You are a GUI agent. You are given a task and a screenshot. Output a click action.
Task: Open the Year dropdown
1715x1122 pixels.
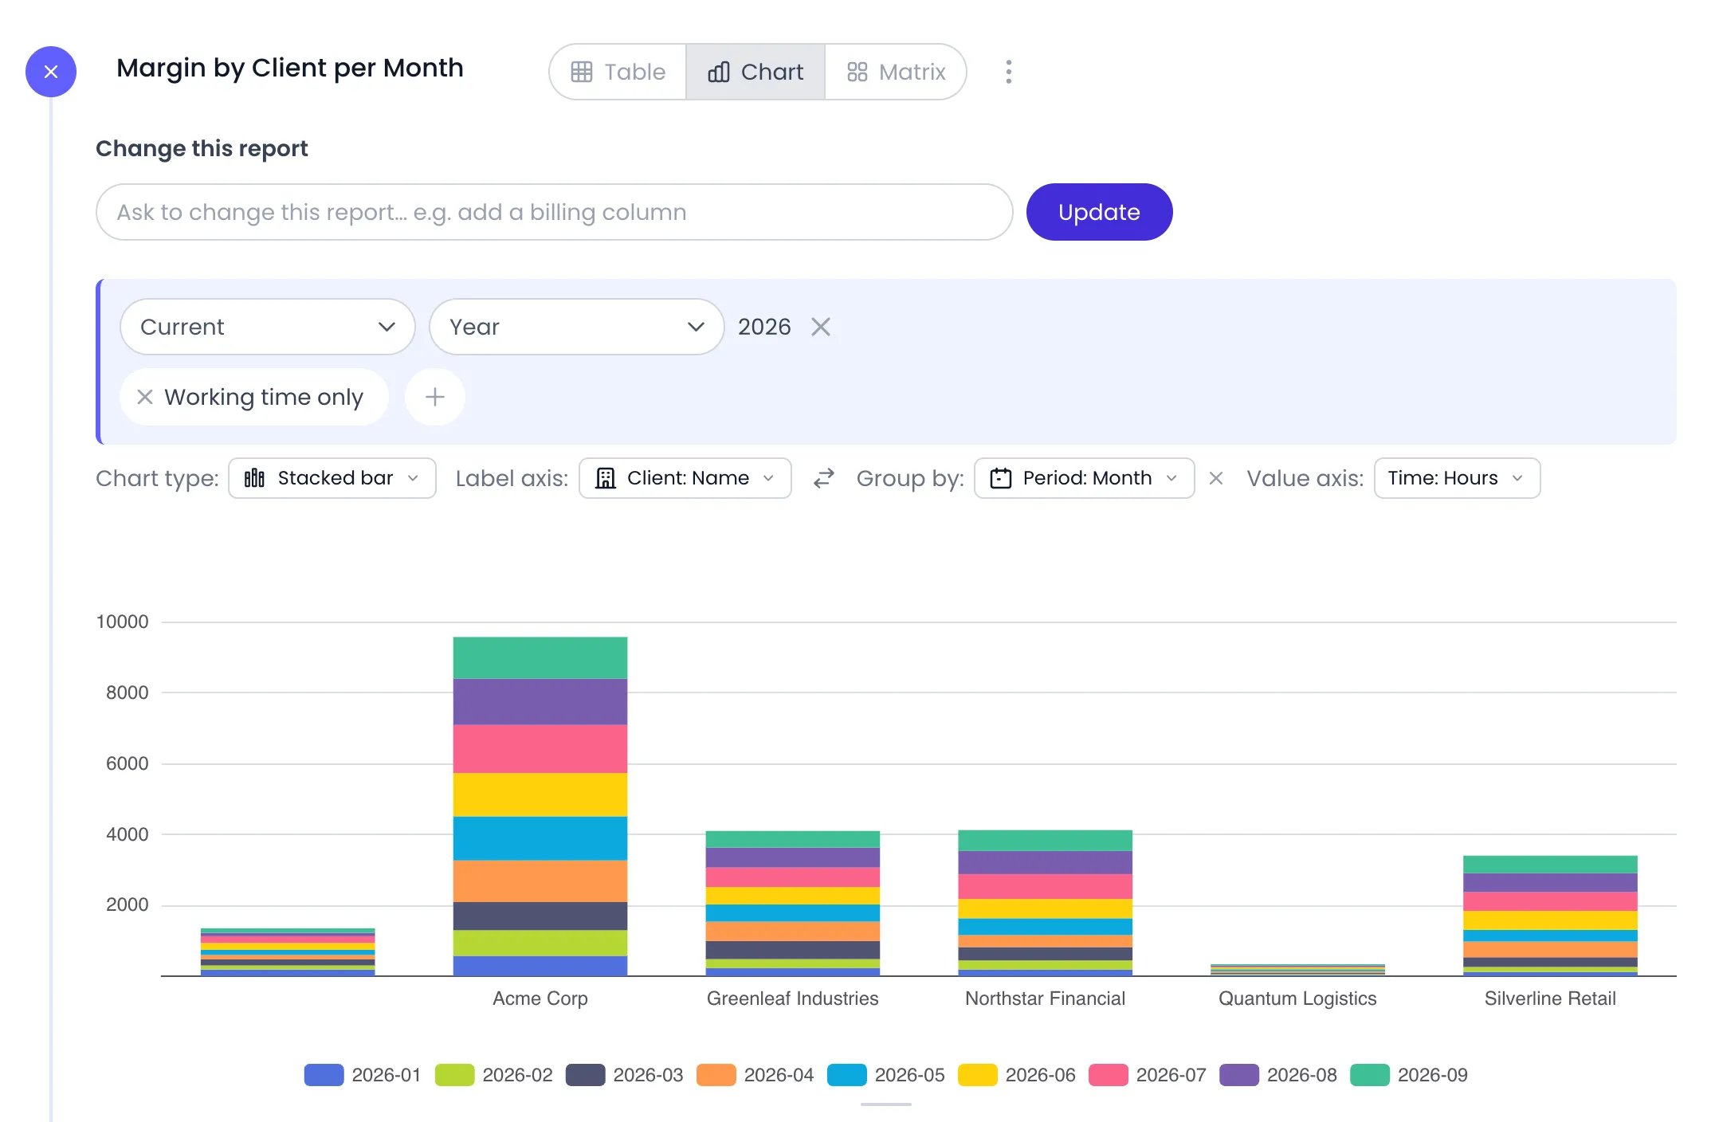coord(576,327)
